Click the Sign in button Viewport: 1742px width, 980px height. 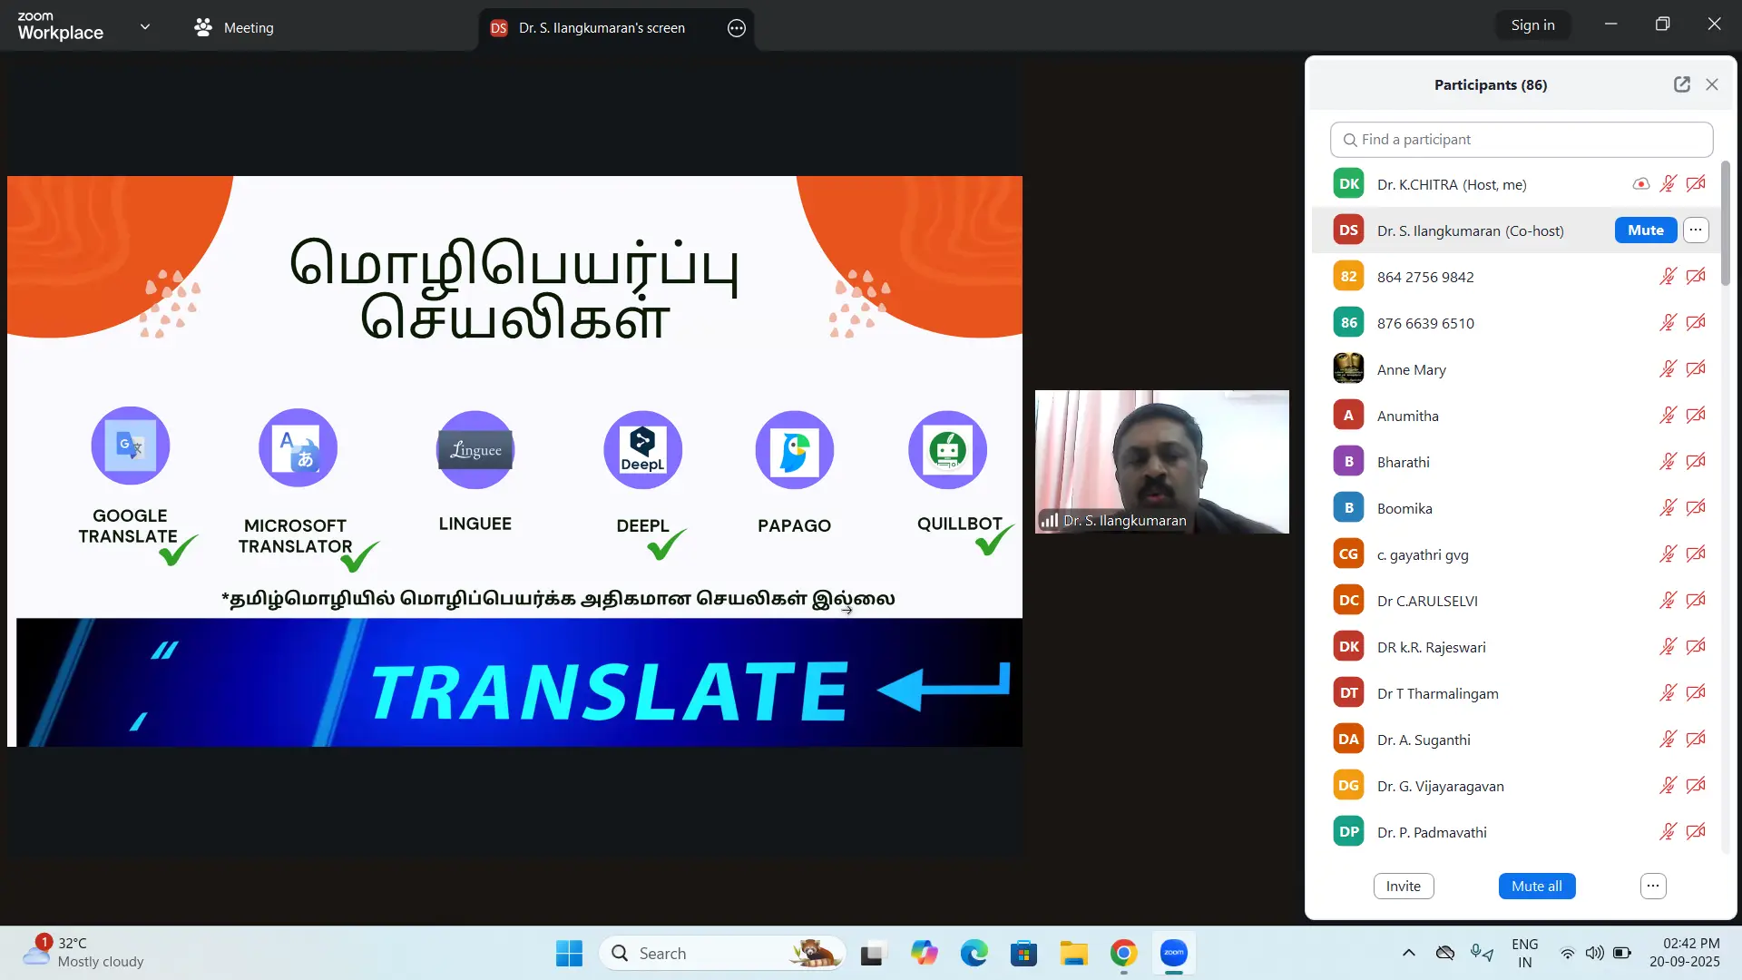(x=1532, y=25)
